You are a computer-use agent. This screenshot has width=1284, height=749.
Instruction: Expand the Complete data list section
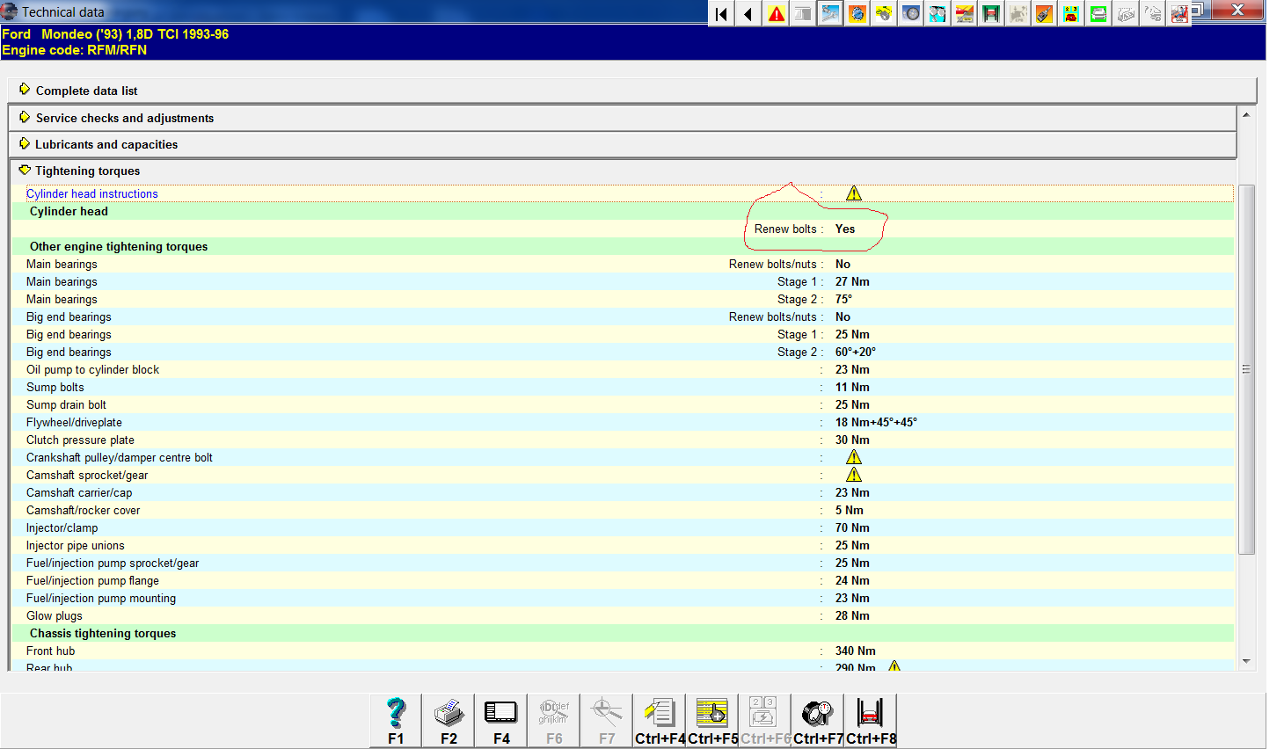coord(86,91)
